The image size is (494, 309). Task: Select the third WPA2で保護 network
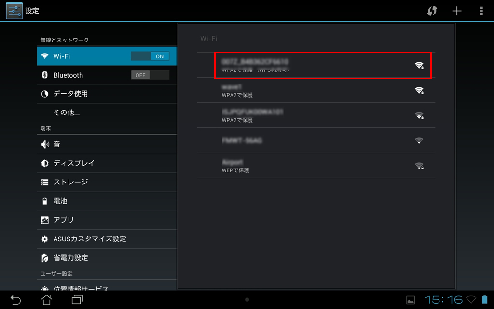(x=316, y=115)
